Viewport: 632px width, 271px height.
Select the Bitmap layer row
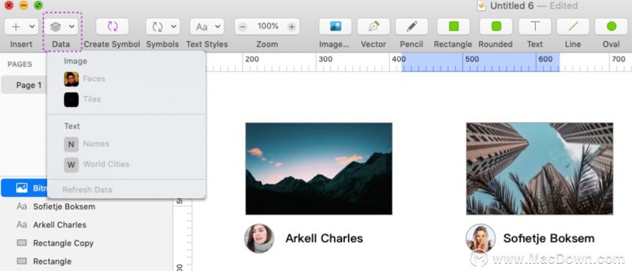[24, 188]
